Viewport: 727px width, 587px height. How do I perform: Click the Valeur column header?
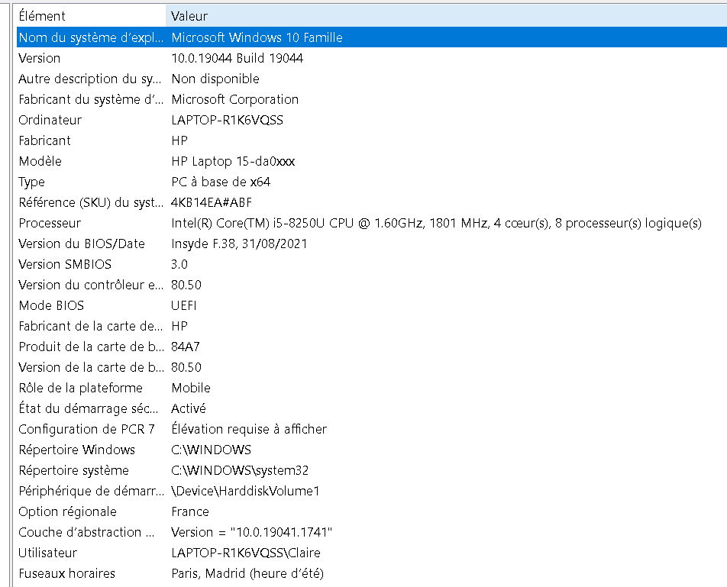(x=447, y=16)
